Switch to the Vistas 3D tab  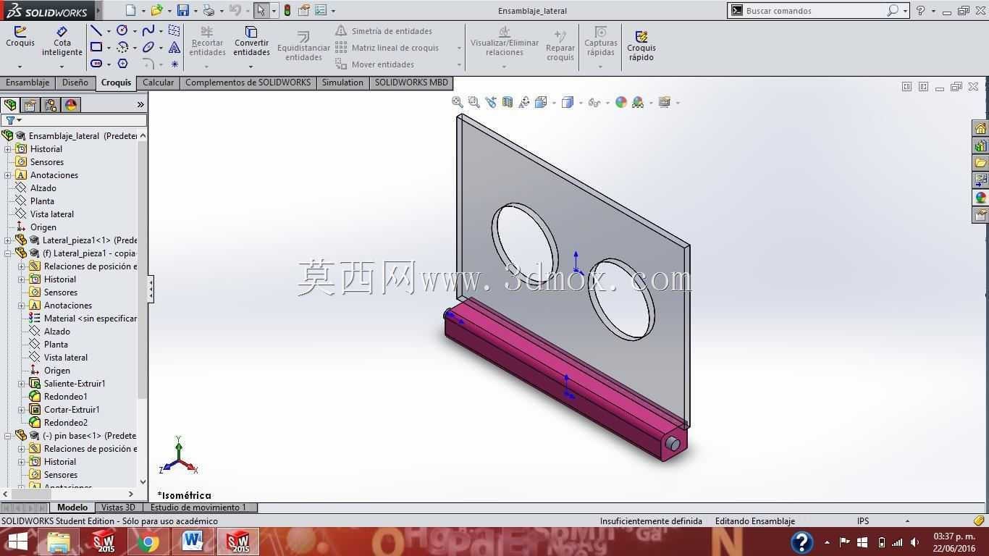(x=118, y=507)
